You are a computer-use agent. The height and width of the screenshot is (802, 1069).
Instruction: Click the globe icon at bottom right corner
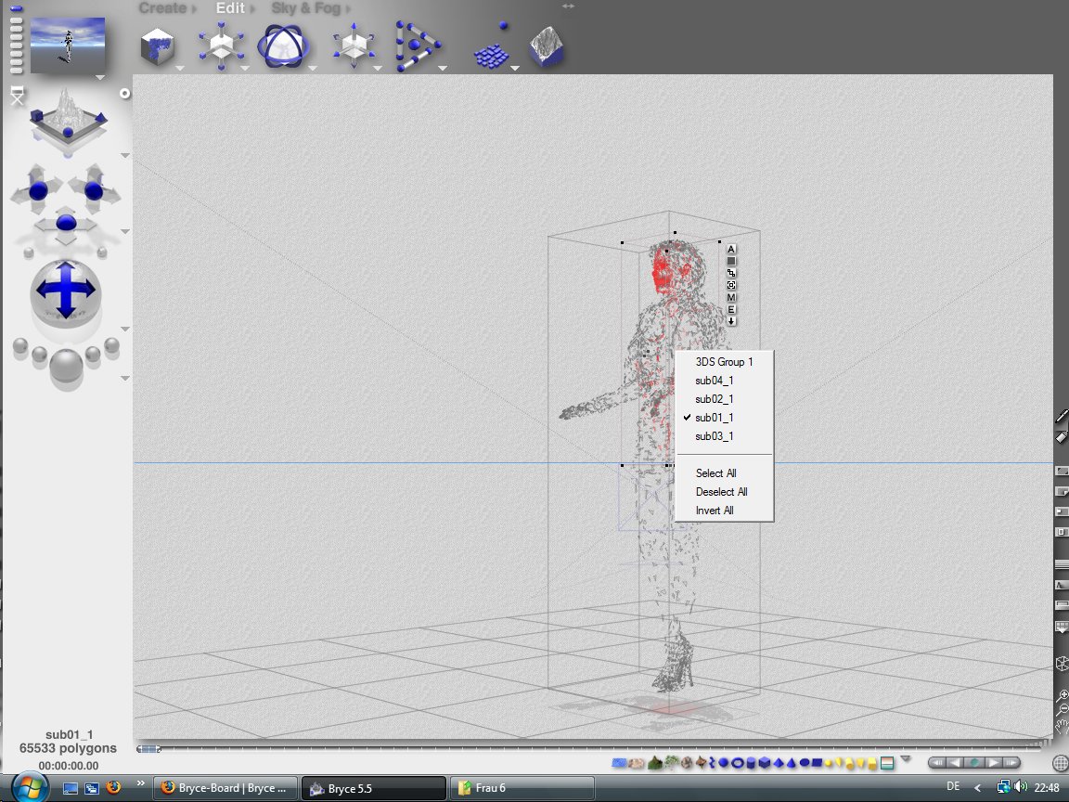click(x=1060, y=763)
